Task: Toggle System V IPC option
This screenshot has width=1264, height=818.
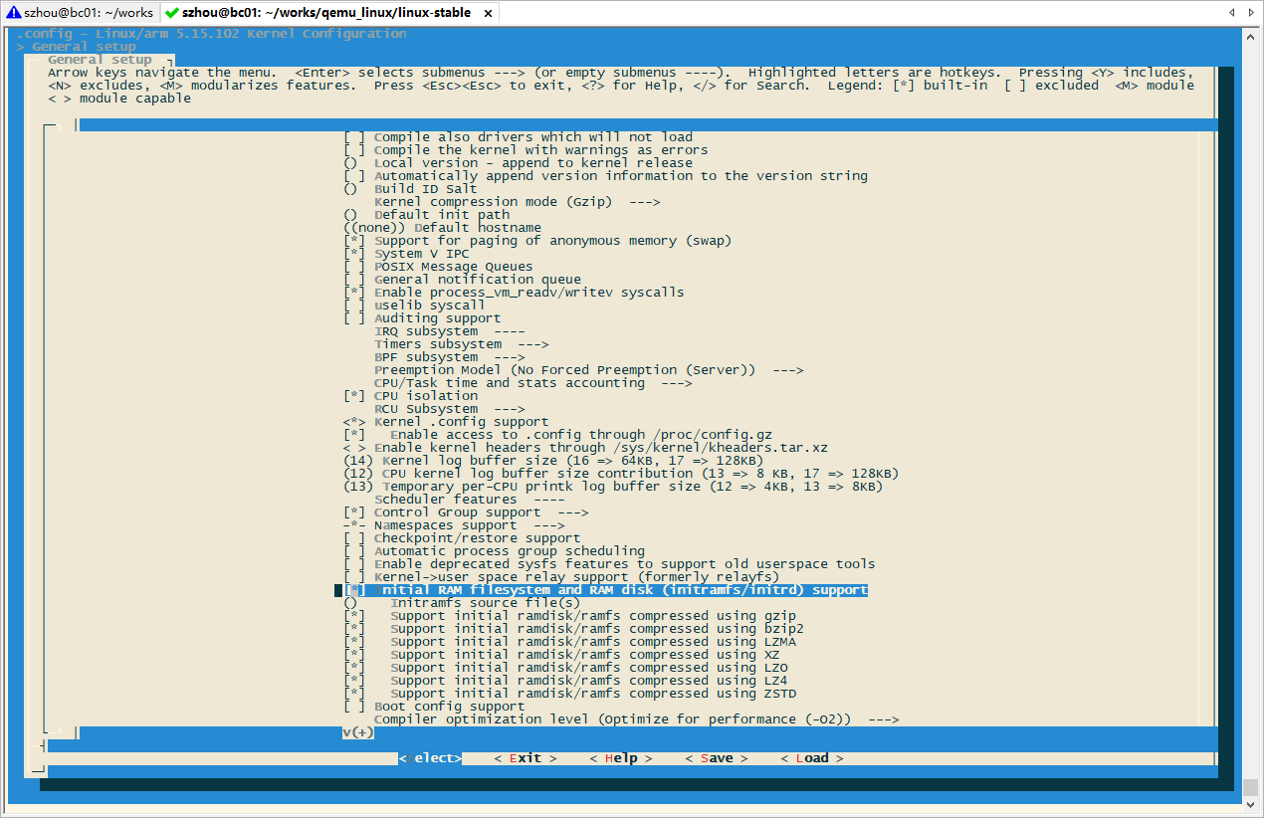Action: click(406, 254)
